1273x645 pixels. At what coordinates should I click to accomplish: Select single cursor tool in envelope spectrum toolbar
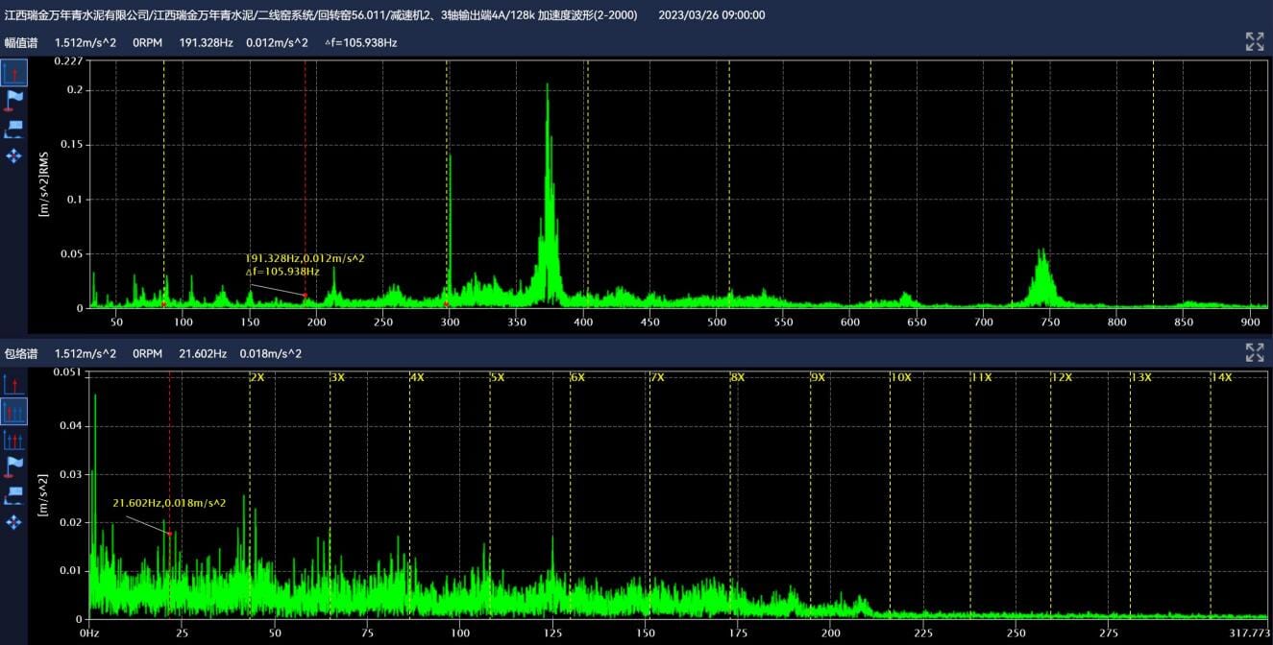(13, 385)
